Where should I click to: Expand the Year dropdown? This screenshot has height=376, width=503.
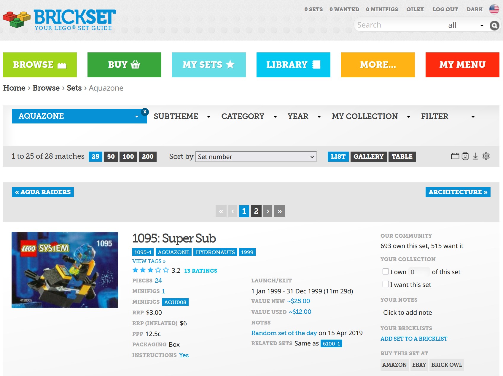coord(304,116)
